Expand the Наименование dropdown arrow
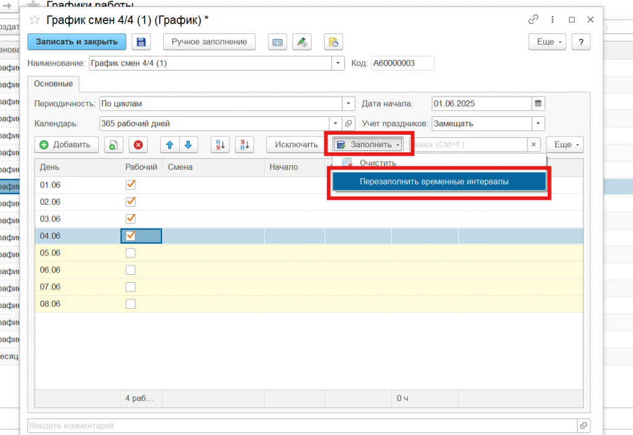 [x=338, y=63]
